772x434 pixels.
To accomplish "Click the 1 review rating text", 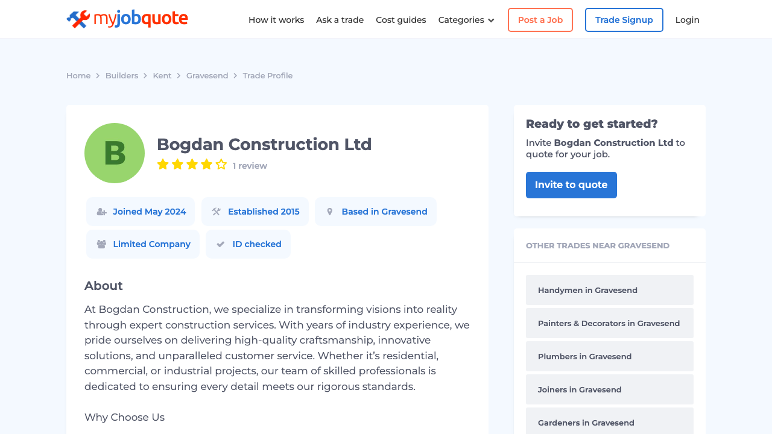I will (250, 165).
